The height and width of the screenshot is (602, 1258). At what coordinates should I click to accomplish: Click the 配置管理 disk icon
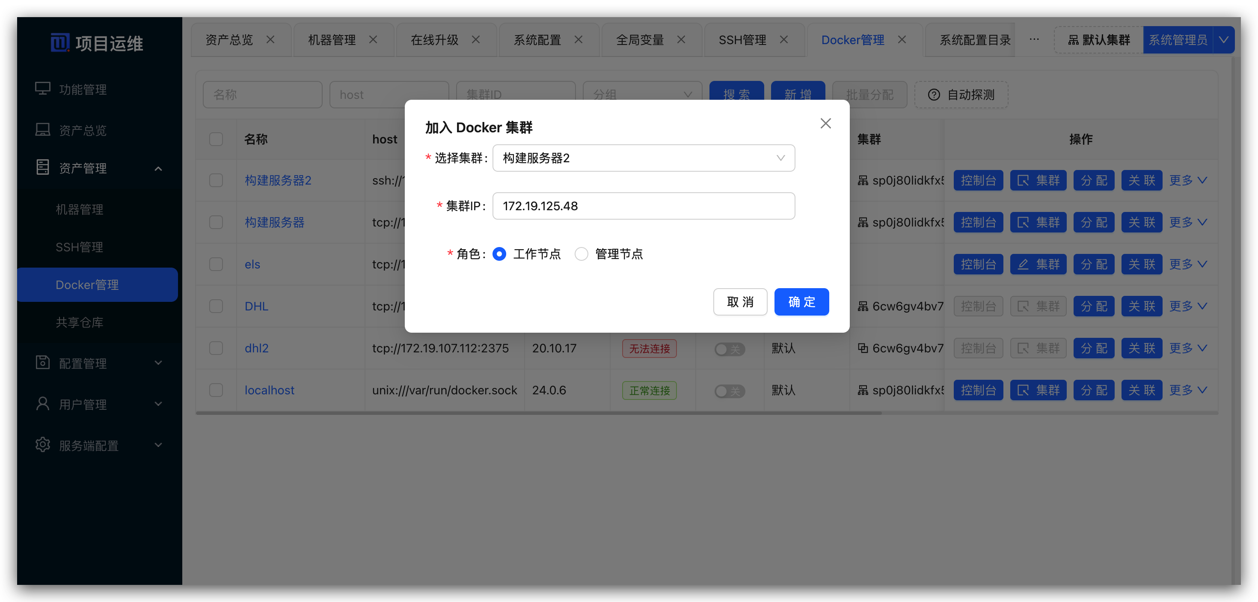pos(42,363)
